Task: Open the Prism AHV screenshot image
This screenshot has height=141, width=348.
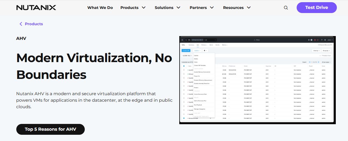Action: (x=258, y=80)
